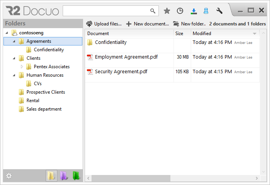The height and width of the screenshot is (185, 270).
Task: Sort by the Modified column header
Action: pyautogui.click(x=225, y=34)
